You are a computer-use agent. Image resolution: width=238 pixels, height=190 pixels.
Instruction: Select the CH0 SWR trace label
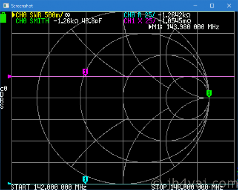[x=37, y=15]
